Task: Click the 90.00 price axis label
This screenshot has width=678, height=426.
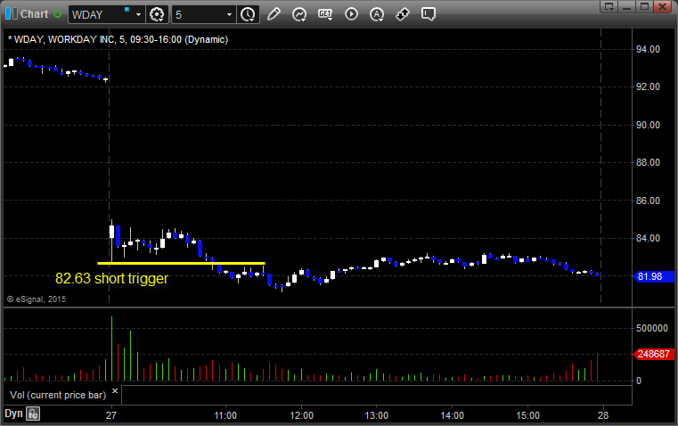Action: (x=648, y=125)
